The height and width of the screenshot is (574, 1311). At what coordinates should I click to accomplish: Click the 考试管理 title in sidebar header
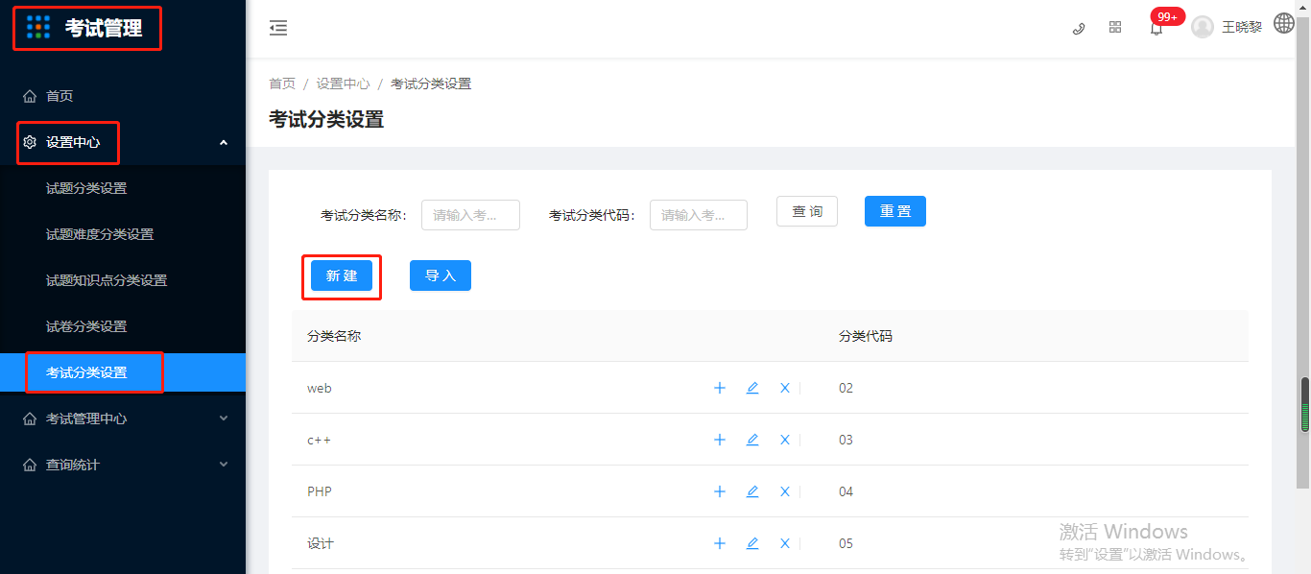coord(104,29)
